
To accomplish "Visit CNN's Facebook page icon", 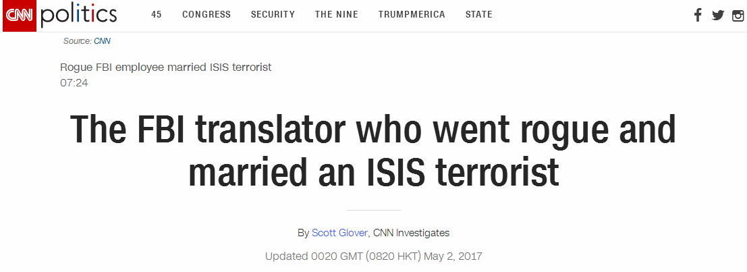I will [698, 16].
